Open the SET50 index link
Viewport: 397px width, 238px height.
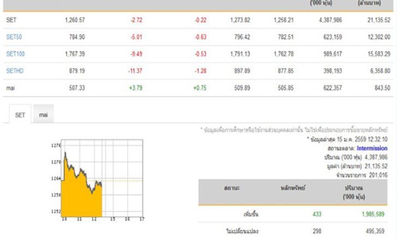[14, 37]
